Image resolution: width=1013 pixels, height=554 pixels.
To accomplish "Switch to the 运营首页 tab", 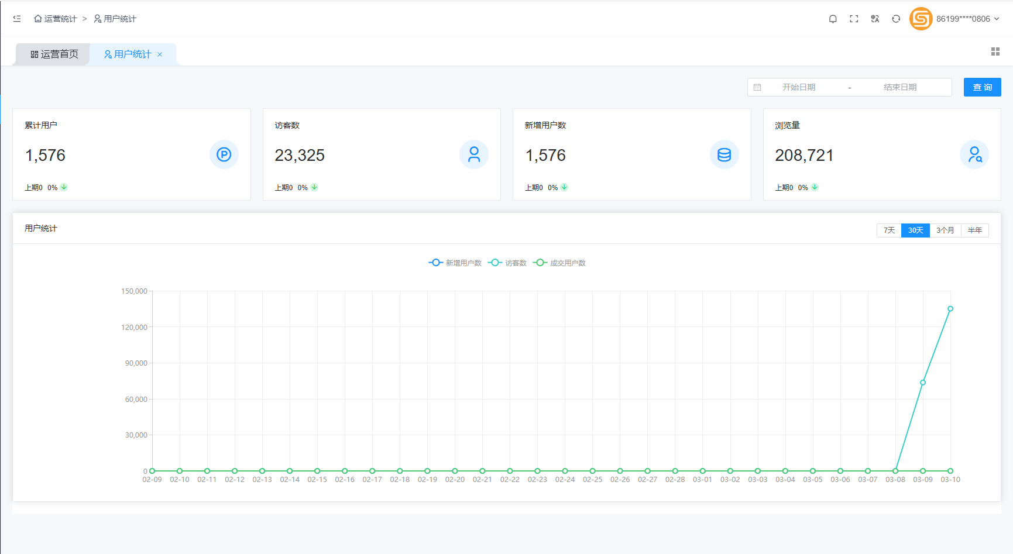I will pos(54,54).
